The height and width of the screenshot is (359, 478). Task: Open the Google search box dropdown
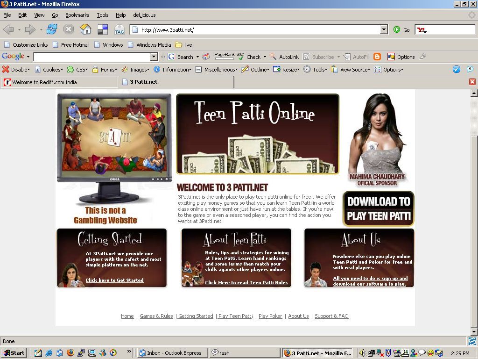pos(154,57)
